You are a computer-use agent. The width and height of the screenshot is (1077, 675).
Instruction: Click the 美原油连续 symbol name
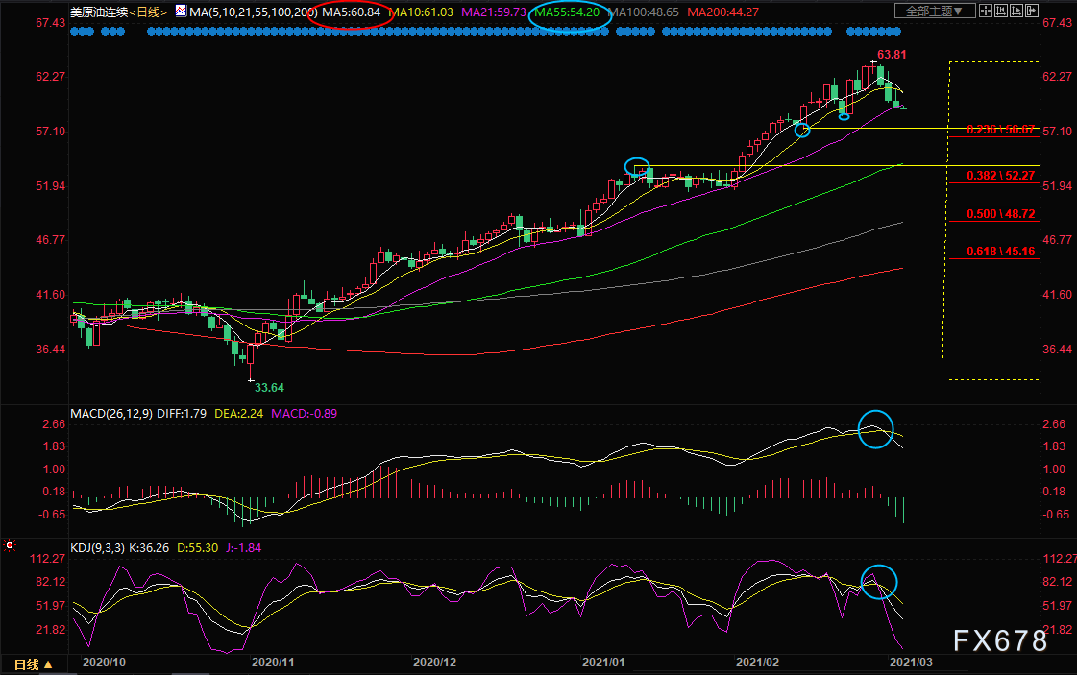pos(99,12)
